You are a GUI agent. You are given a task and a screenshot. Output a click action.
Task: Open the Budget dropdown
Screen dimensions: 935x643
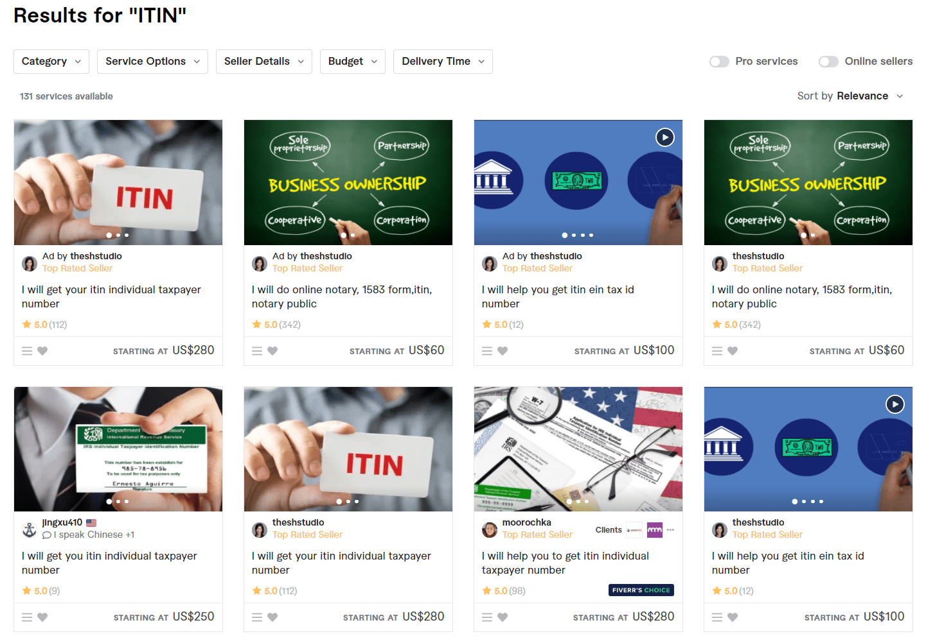(x=353, y=62)
